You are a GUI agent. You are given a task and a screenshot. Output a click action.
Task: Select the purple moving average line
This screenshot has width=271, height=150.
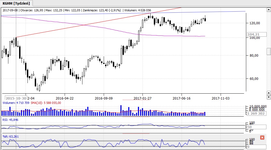pyautogui.click(x=108, y=29)
